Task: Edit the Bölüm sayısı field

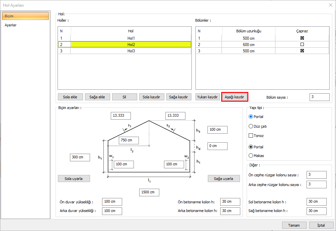Action: pos(319,97)
